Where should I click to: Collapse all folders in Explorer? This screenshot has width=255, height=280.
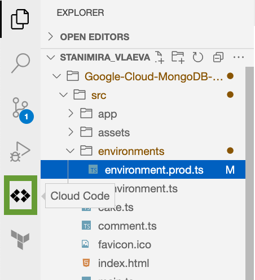tap(218, 57)
